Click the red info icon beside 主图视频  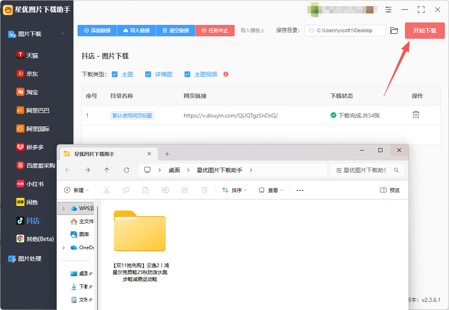(x=226, y=74)
